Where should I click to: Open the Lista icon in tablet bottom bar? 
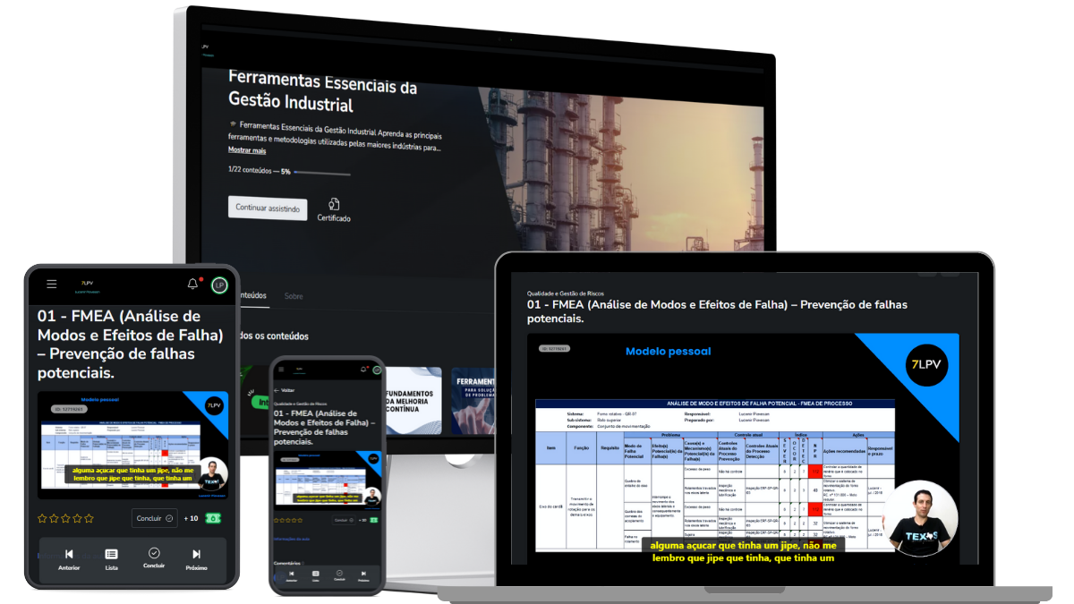coord(111,554)
